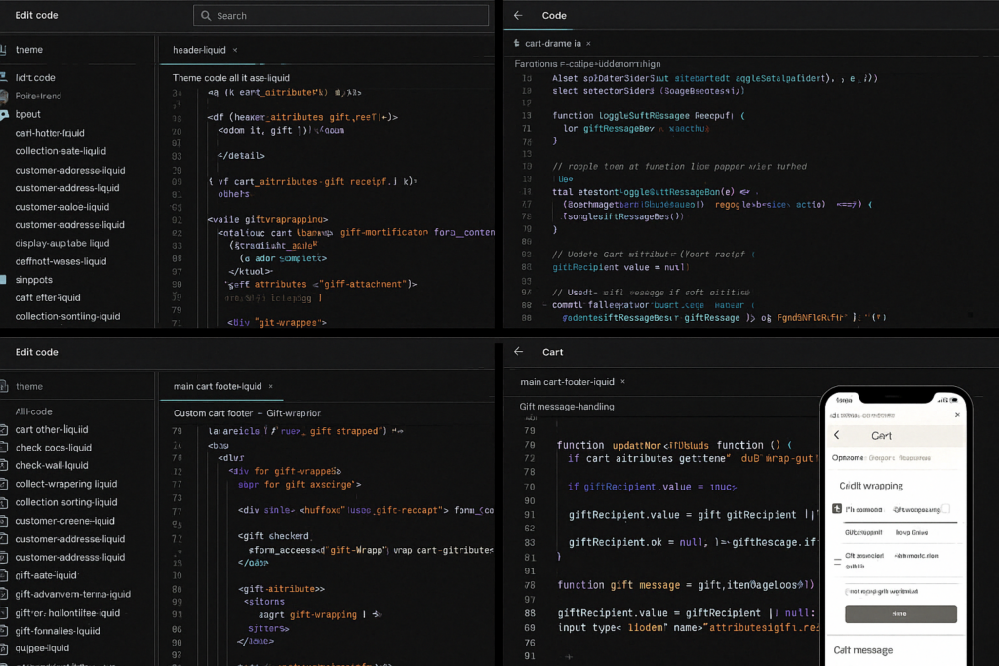Viewport: 999px width, 666px height.
Task: Click the icon beside "lid't code"
Action: point(3,77)
